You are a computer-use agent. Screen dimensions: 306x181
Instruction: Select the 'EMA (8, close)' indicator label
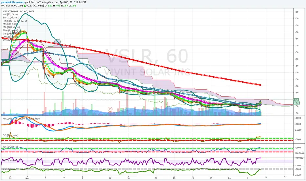[11, 30]
